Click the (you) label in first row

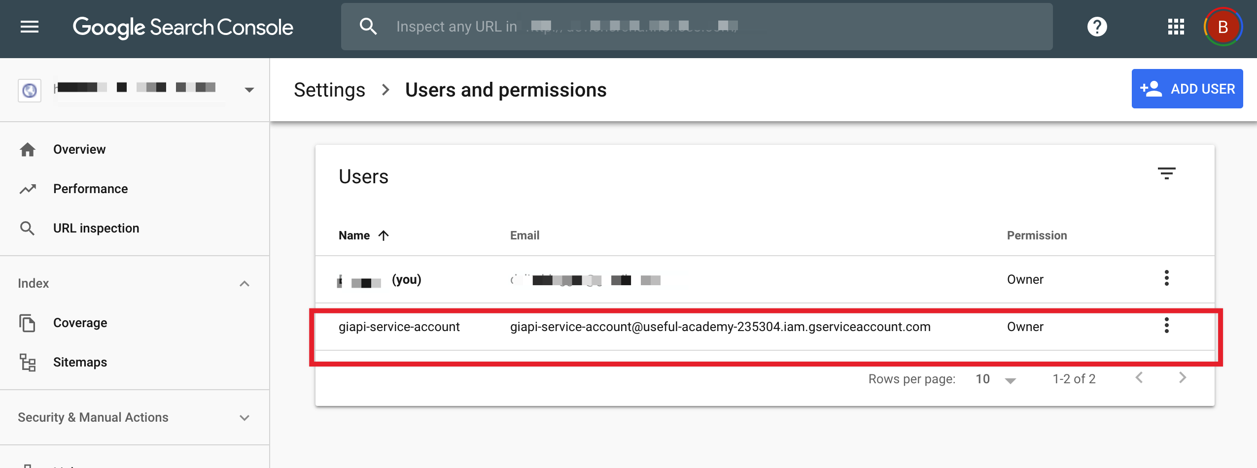(406, 280)
